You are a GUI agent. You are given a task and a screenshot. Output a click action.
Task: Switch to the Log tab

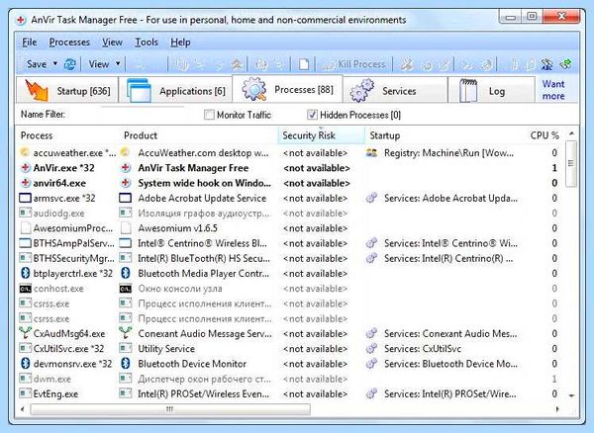pyautogui.click(x=491, y=90)
